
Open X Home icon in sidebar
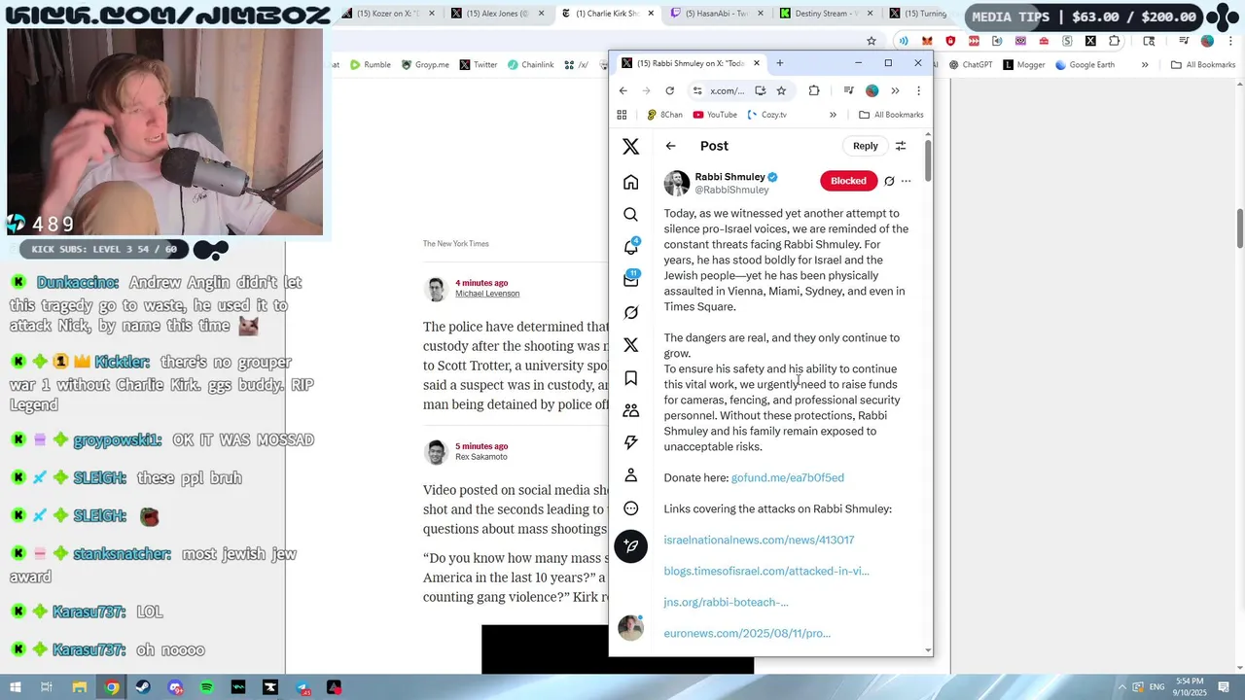pyautogui.click(x=630, y=183)
